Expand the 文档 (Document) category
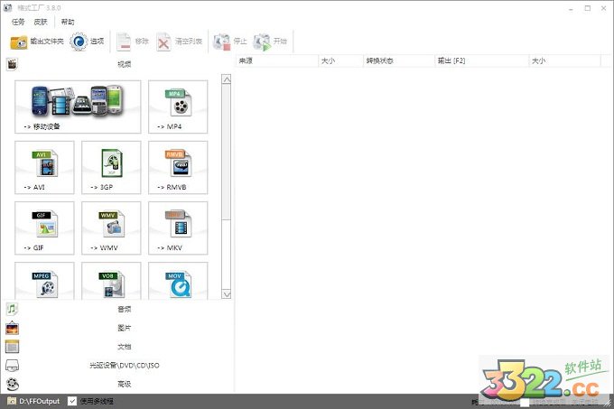Image resolution: width=614 pixels, height=409 pixels. pyautogui.click(x=124, y=347)
